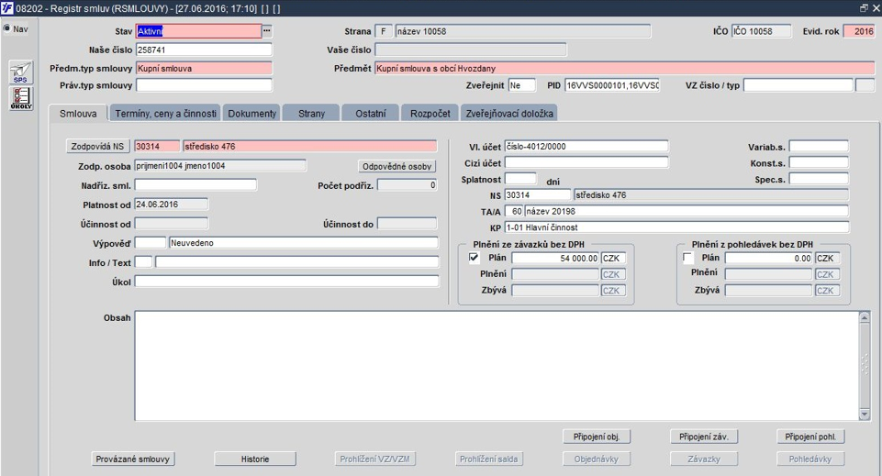
Task: Open the Rozpočet tab
Action: [430, 114]
